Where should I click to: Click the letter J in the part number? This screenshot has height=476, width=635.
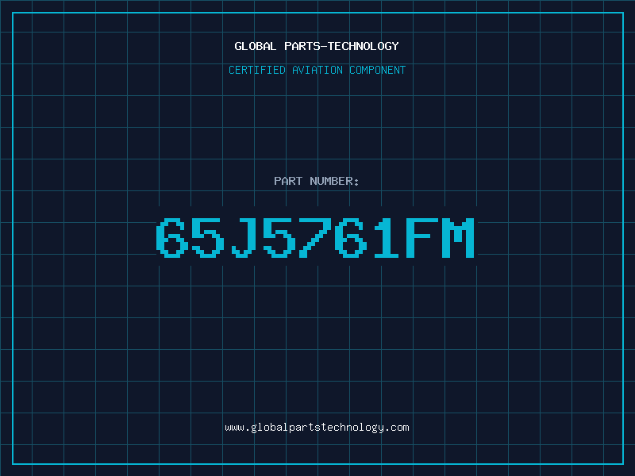click(244, 237)
